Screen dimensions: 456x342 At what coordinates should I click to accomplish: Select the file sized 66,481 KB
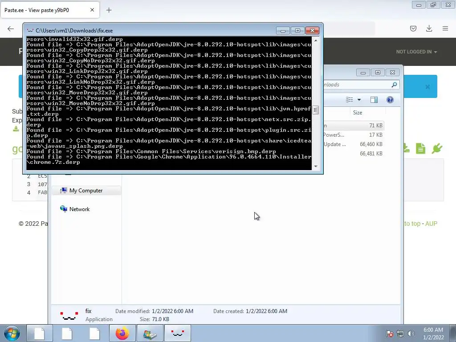click(x=354, y=154)
